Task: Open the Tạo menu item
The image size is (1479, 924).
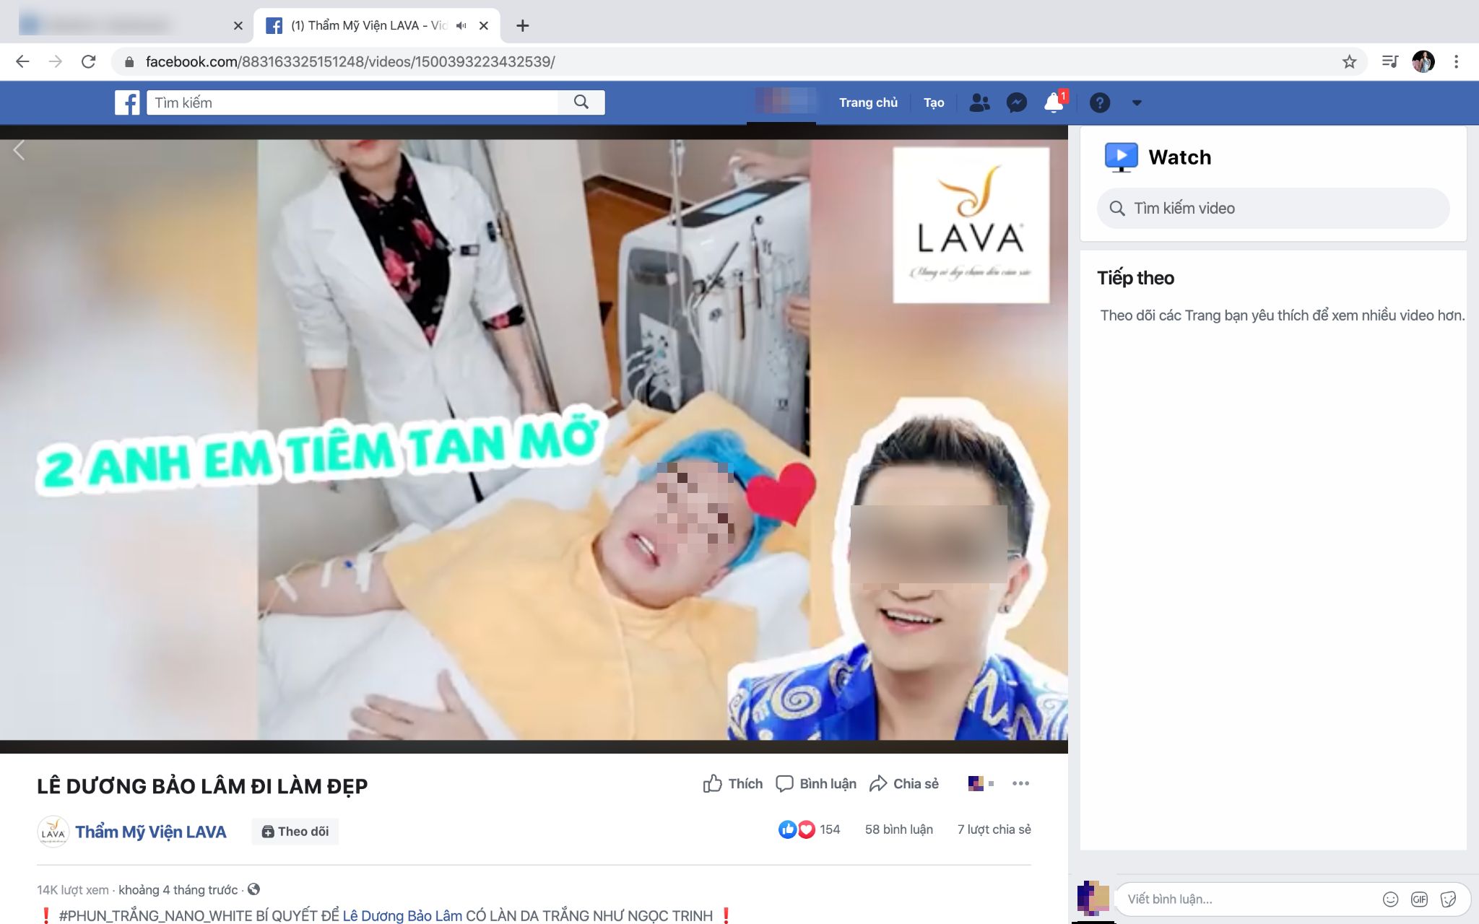Action: click(934, 103)
